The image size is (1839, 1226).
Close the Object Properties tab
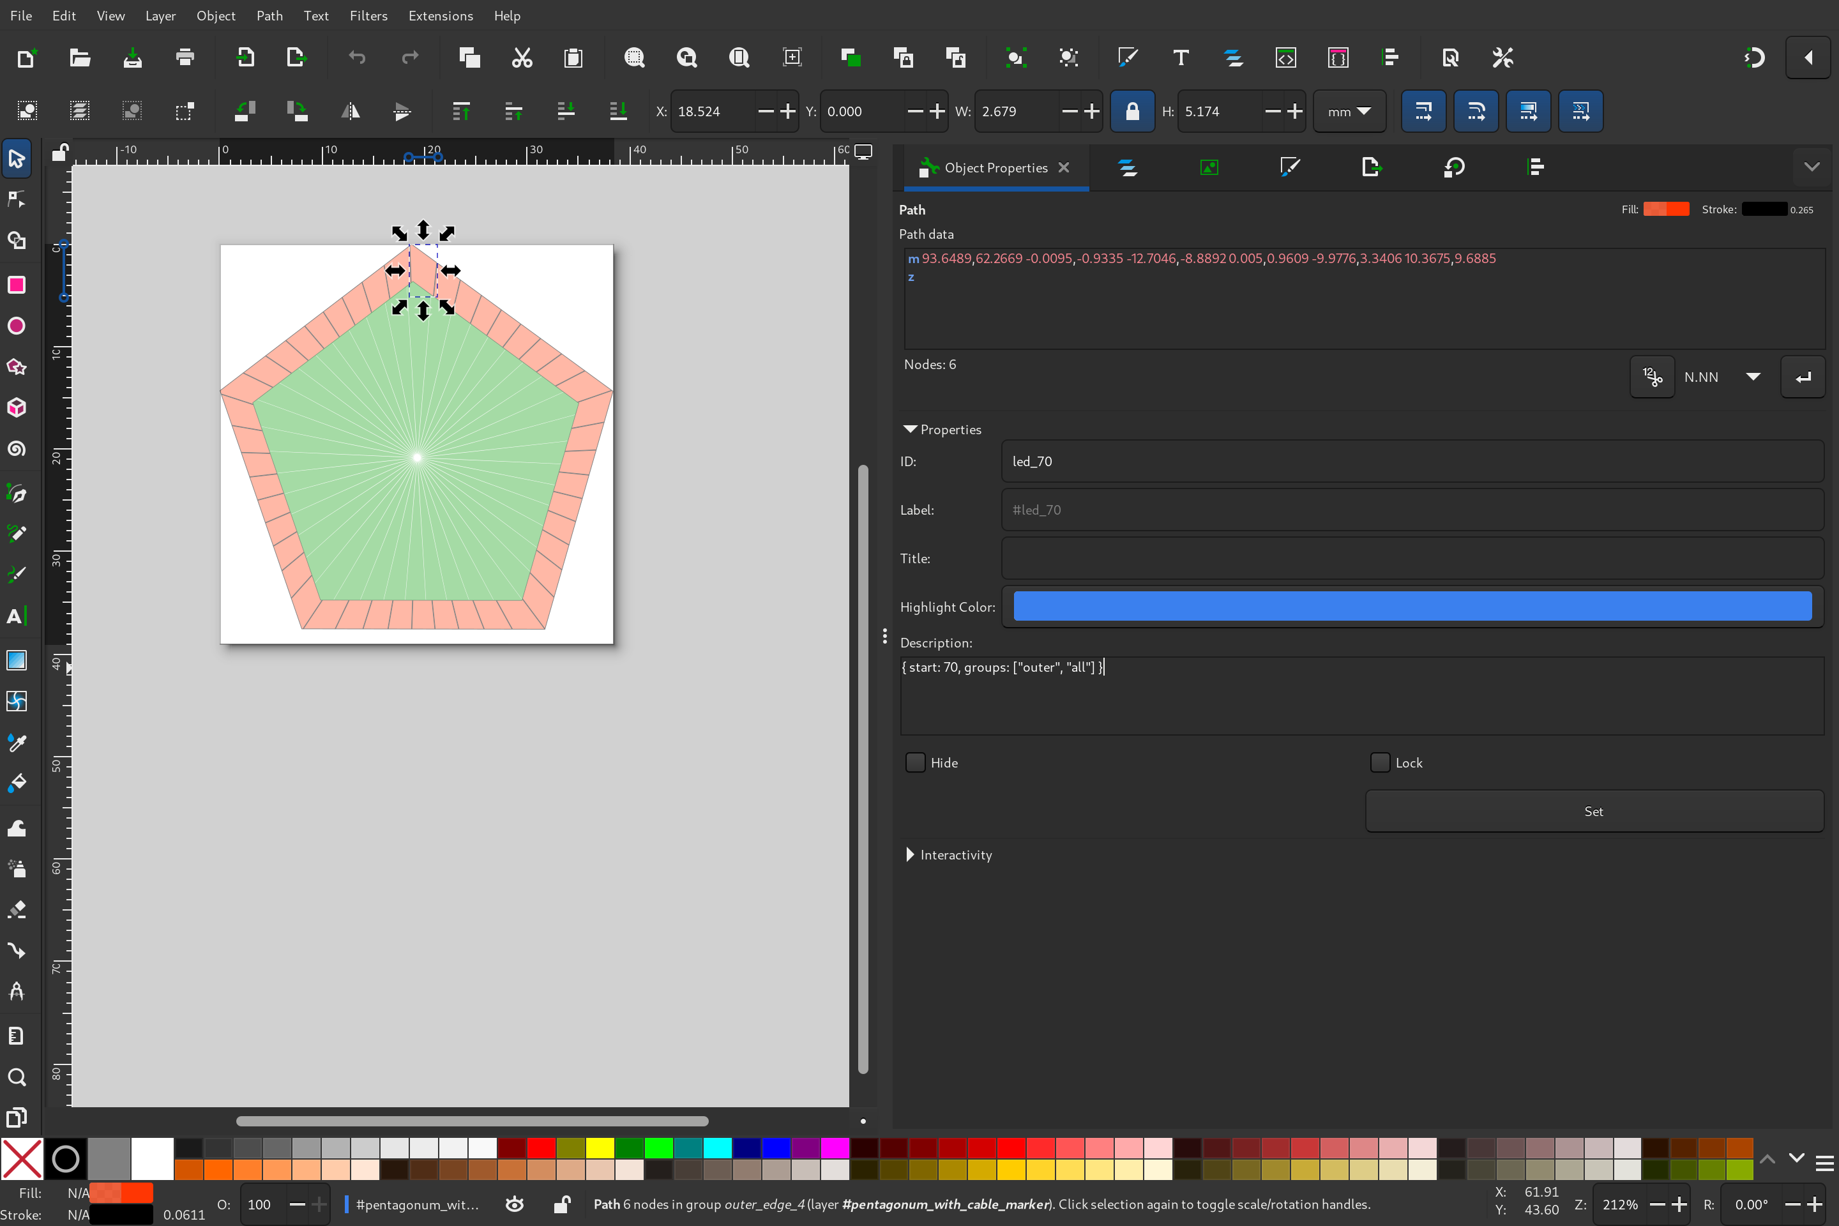tap(1063, 167)
